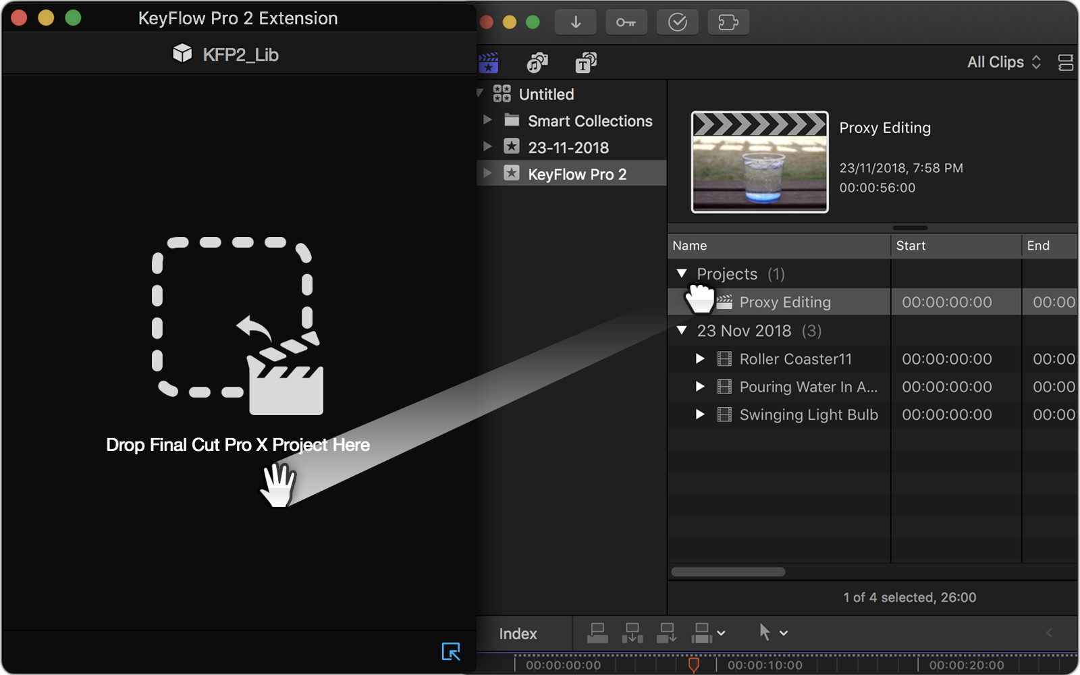
Task: Sort list by Name column header
Action: pyautogui.click(x=779, y=246)
